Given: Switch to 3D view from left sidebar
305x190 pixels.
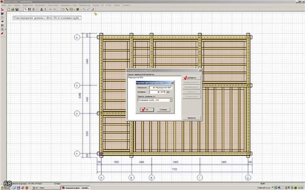Looking at the screenshot, I should coord(2,25).
